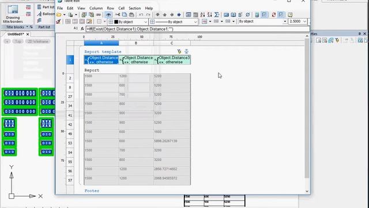Click the Footer section label
The height and width of the screenshot is (208, 369).
[92, 191]
